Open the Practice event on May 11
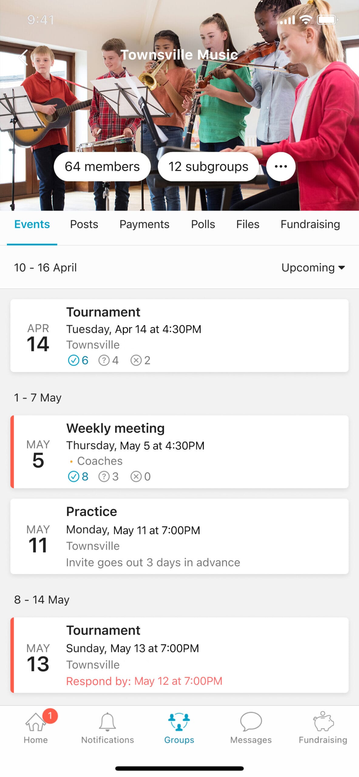 coord(179,536)
